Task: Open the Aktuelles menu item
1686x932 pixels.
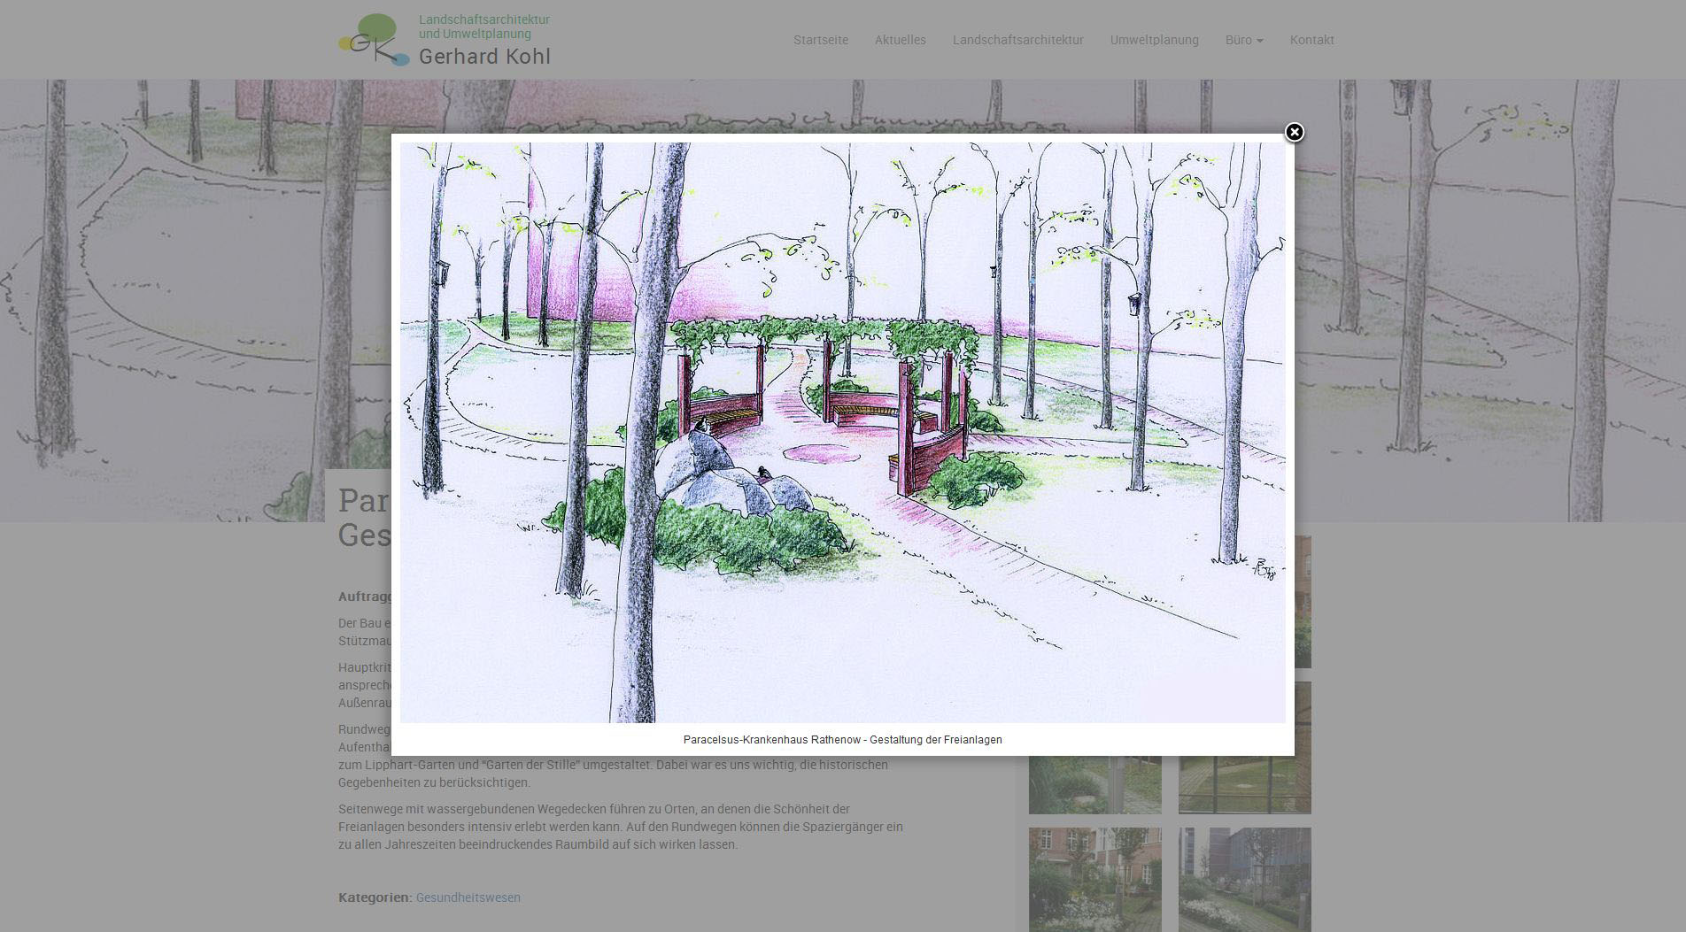Action: pos(900,40)
